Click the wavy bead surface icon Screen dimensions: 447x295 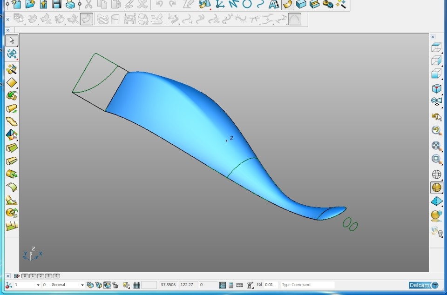point(12,121)
